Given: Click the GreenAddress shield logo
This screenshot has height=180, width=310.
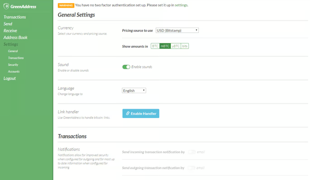Looking at the screenshot, I should pyautogui.click(x=6, y=6).
